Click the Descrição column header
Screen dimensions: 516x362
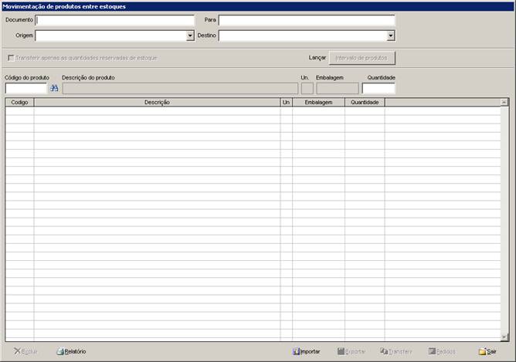[157, 102]
